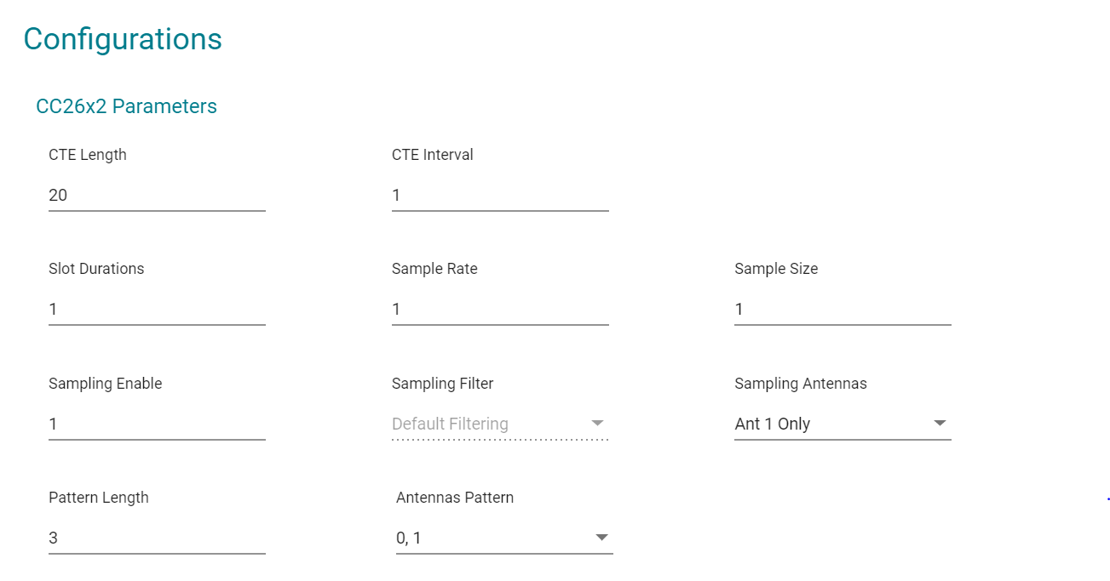The height and width of the screenshot is (581, 1110).
Task: Focus the Sample Size input field
Action: 843,310
